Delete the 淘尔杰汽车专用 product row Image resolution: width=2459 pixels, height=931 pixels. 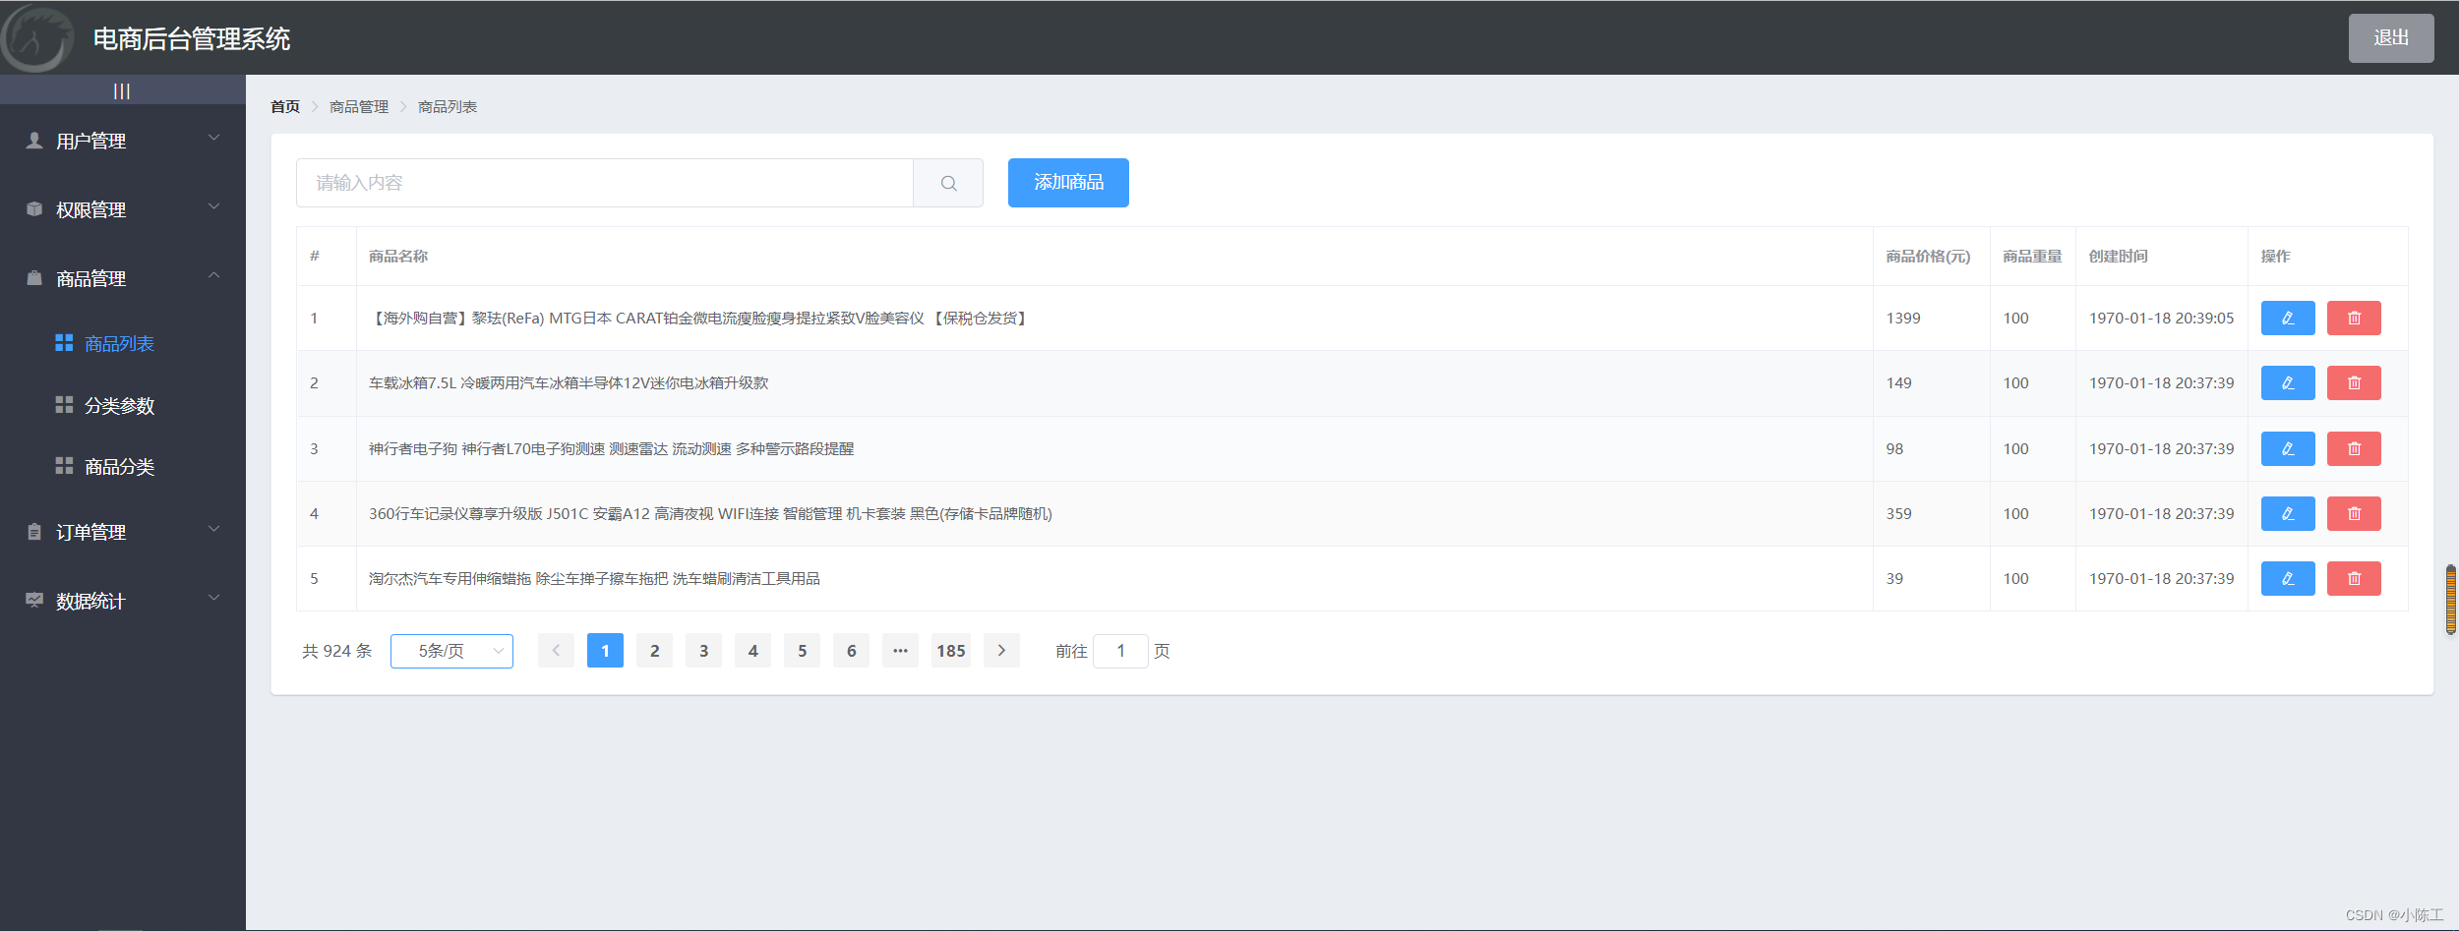pos(2354,579)
